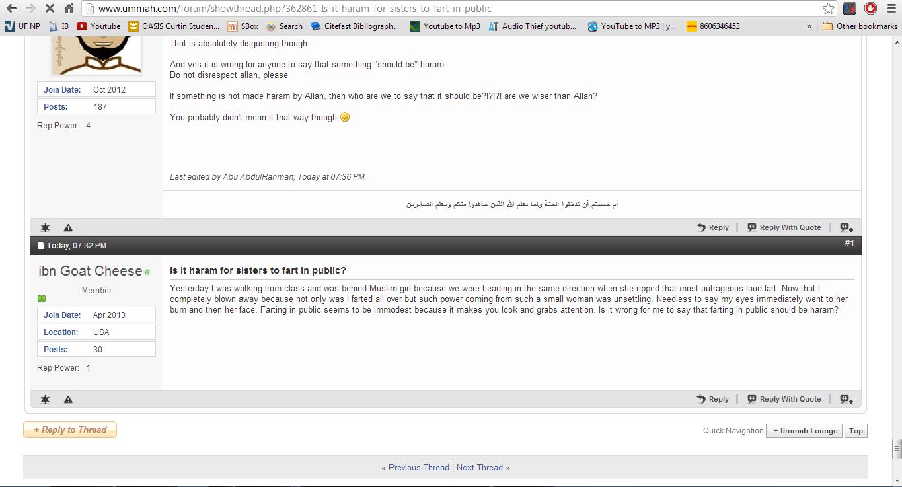This screenshot has width=902, height=487.
Task: Add reputation star on ibn Goat Cheese post
Action: [x=45, y=399]
